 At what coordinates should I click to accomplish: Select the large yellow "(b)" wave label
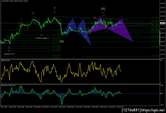pos(103,9)
